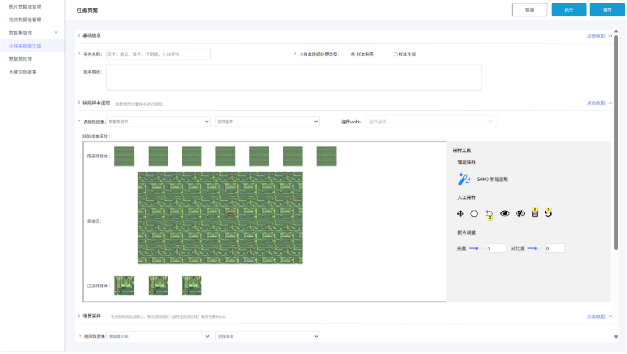Open 视频数据池管理 in the sidebar
This screenshot has height=354, width=627.
(25, 20)
